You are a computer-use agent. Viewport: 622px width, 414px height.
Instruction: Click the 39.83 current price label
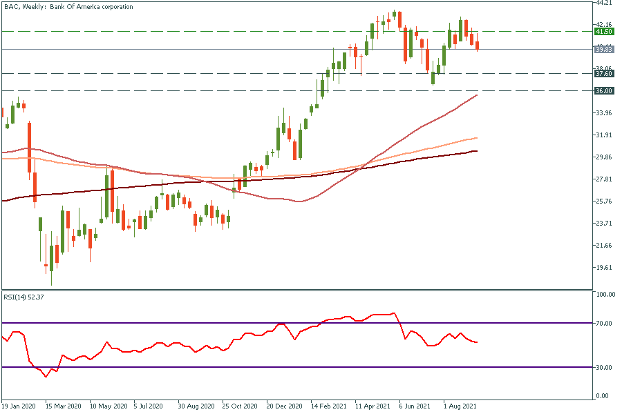[605, 50]
